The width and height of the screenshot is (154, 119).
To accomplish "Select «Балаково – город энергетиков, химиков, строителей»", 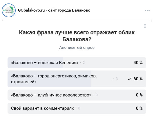I will (77, 79).
